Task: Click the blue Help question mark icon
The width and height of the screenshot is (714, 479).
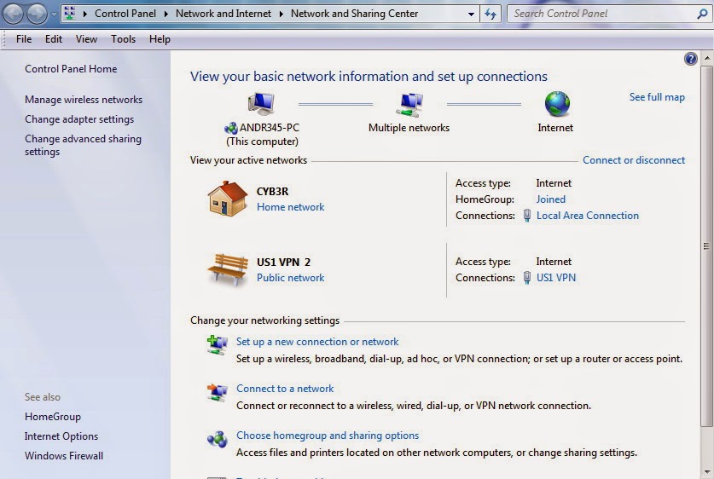Action: click(690, 59)
